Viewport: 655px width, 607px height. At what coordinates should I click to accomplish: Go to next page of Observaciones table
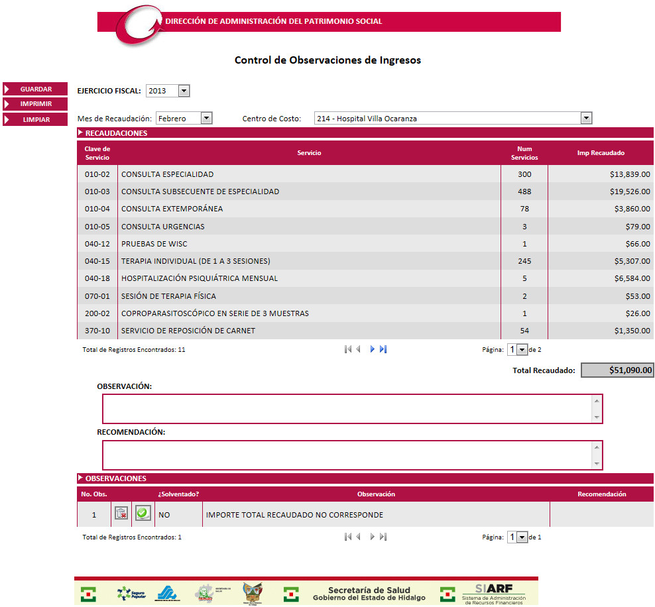372,537
